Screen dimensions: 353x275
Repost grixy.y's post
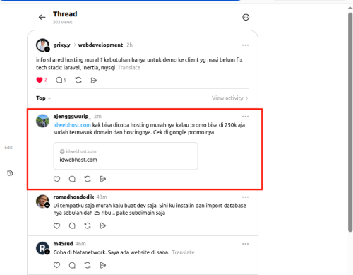pyautogui.click(x=78, y=80)
